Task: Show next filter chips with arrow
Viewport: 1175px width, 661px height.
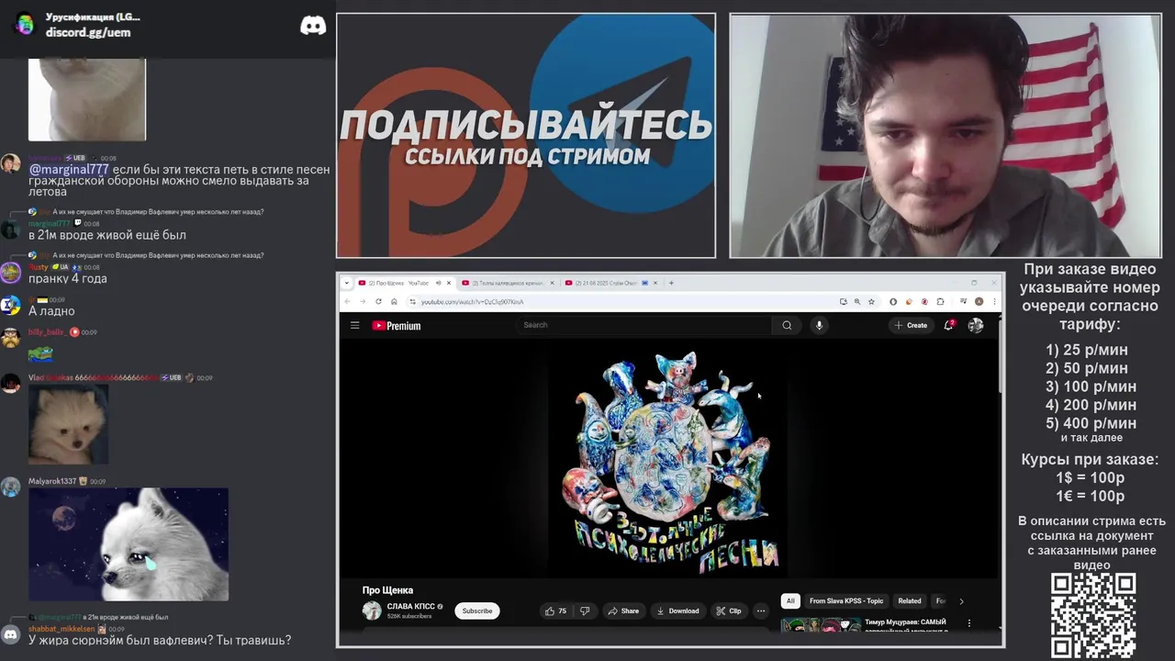Action: (x=961, y=601)
